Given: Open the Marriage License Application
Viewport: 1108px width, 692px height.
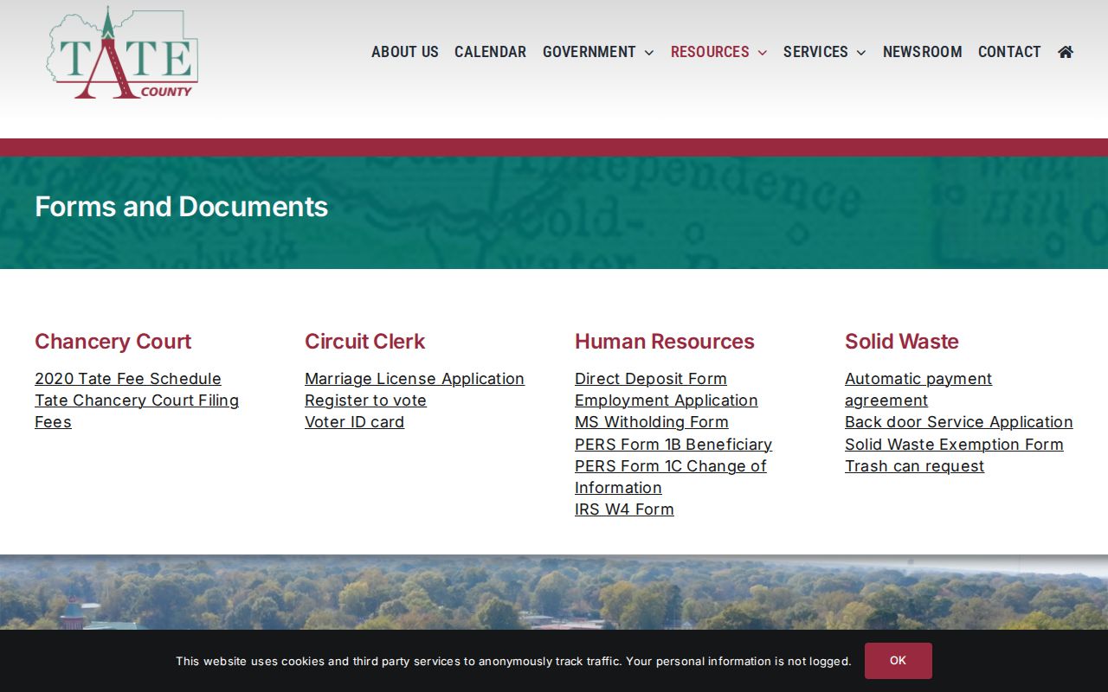Looking at the screenshot, I should pos(415,379).
